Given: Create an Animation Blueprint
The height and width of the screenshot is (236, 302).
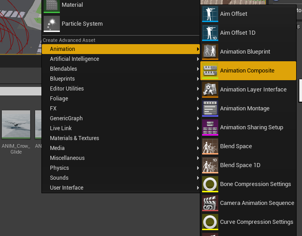Looking at the screenshot, I should [248, 52].
